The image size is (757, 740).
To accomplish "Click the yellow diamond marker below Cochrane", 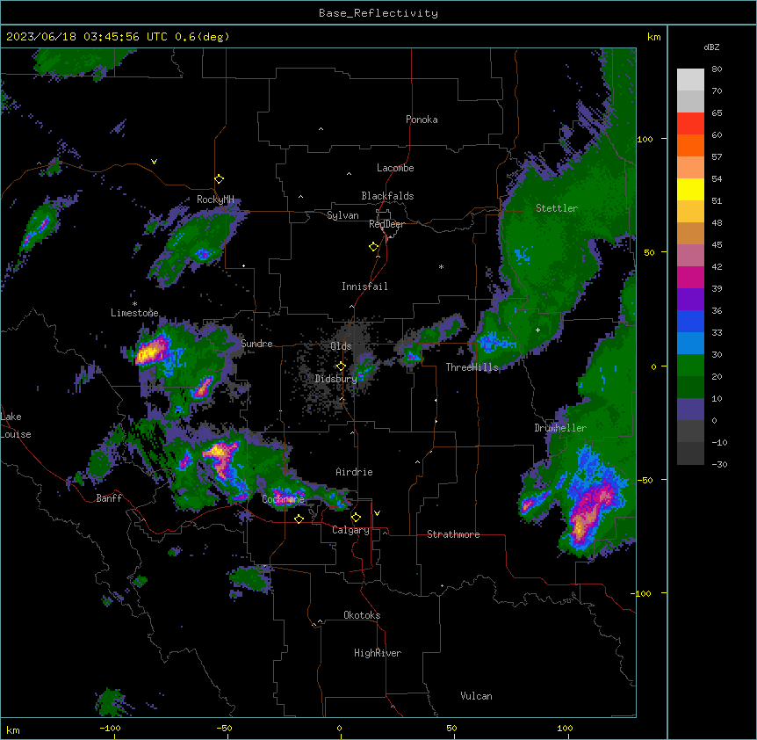I will coord(299,519).
